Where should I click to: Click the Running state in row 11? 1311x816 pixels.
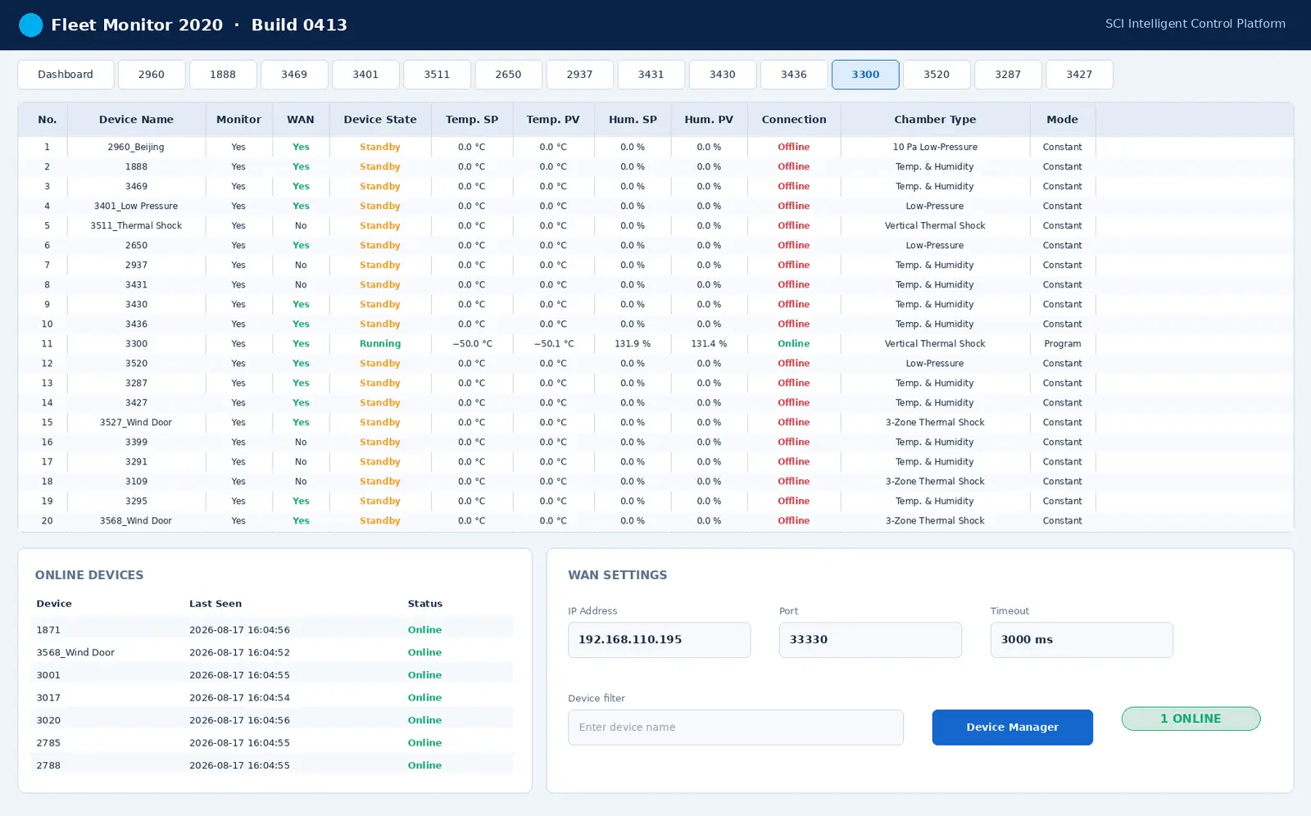[380, 344]
